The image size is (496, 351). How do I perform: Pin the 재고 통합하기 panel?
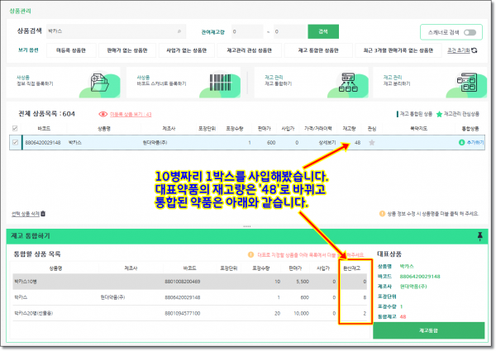point(480,236)
